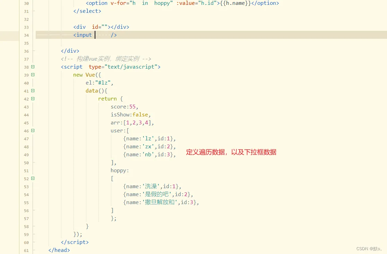Click the isShow:false property
This screenshot has width=387, height=254.
point(131,115)
